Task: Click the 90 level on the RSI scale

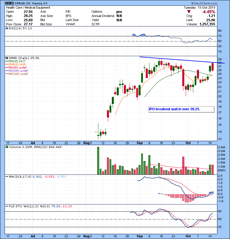Action: [x=220, y=31]
